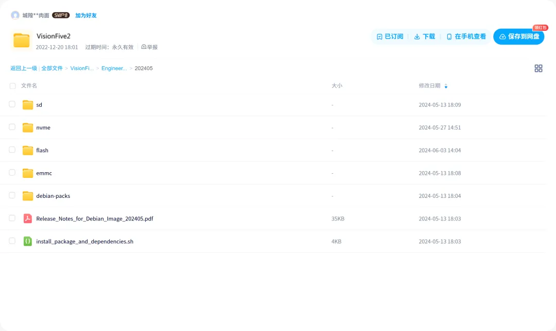Click the script icon for install_package_and_dependencies.sh
This screenshot has width=556, height=331.
pos(28,241)
